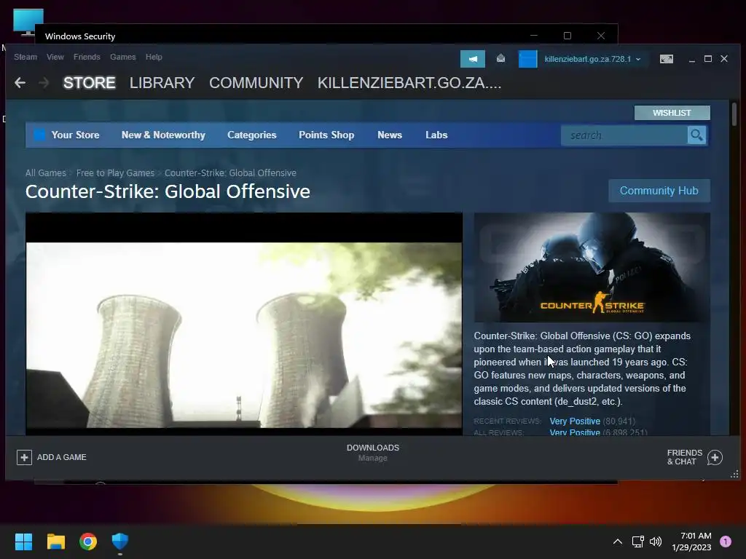Follow the Free to Play Games breadcrumb

point(115,173)
